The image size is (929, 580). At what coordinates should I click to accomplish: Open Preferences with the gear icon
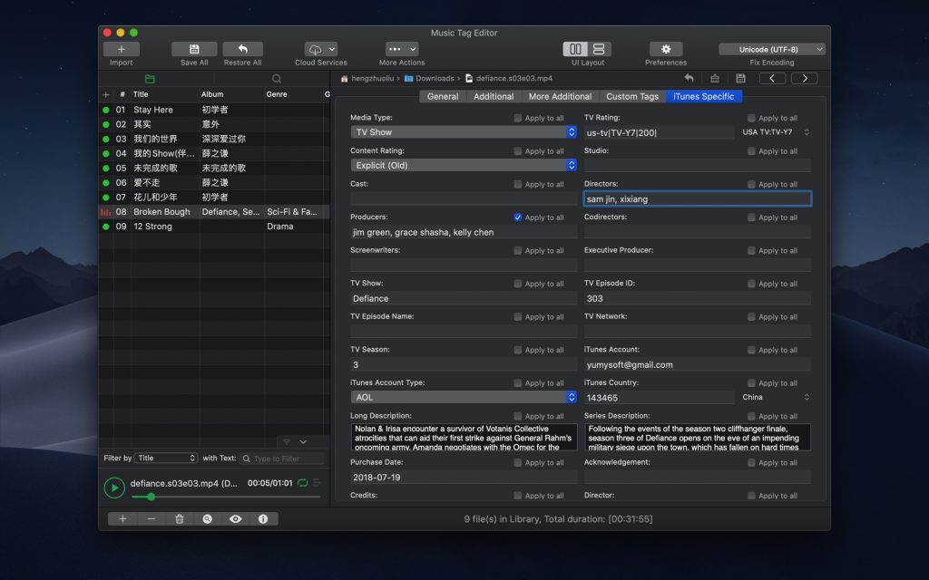pos(666,49)
